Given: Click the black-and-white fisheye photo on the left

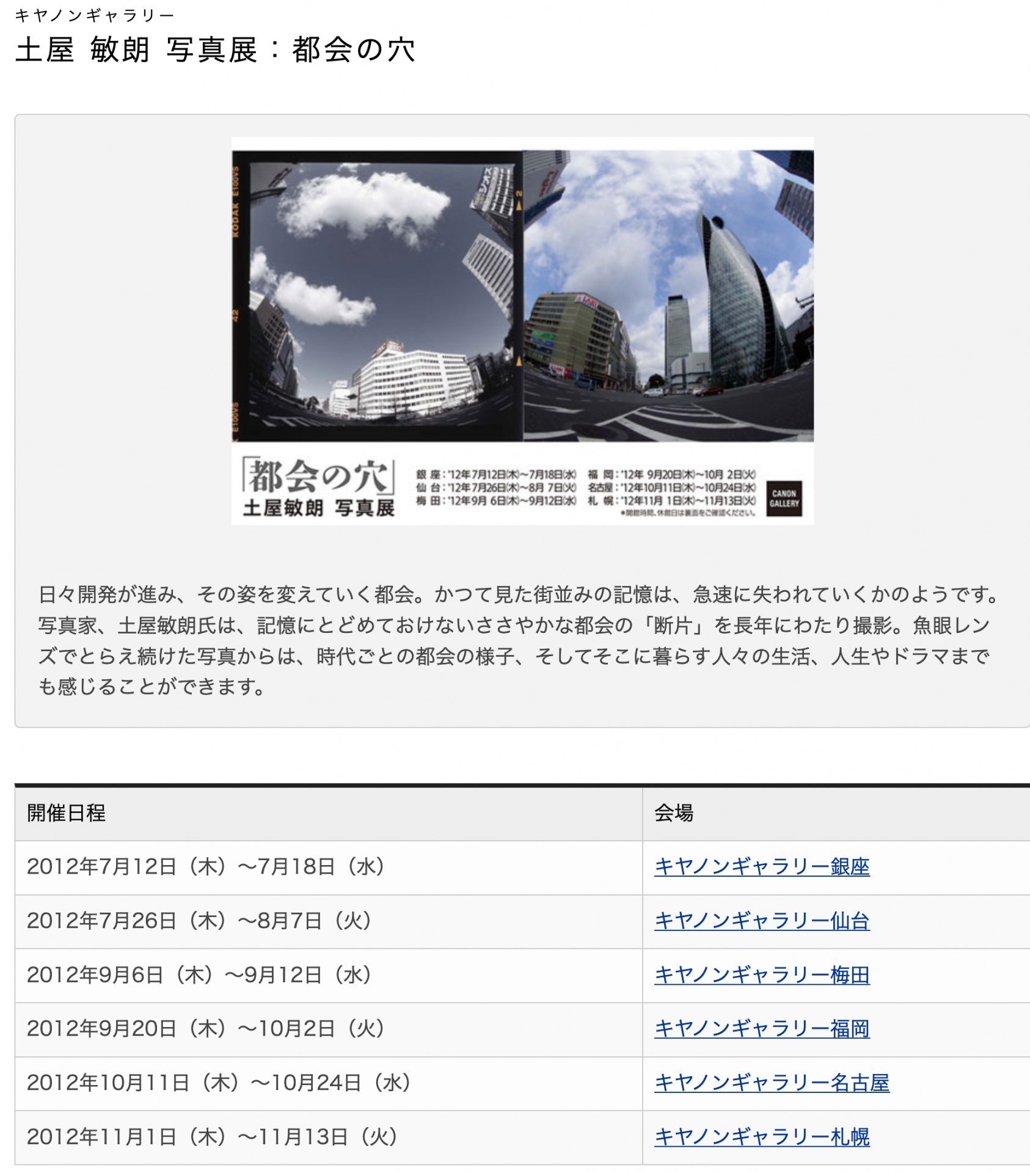Looking at the screenshot, I should (x=378, y=296).
